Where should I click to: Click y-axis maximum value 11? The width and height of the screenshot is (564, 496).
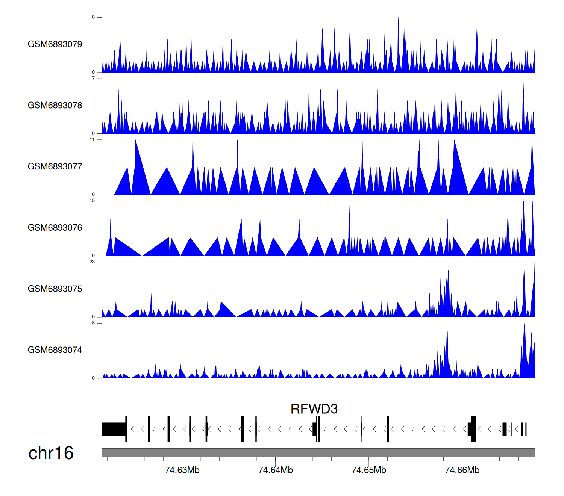point(92,140)
